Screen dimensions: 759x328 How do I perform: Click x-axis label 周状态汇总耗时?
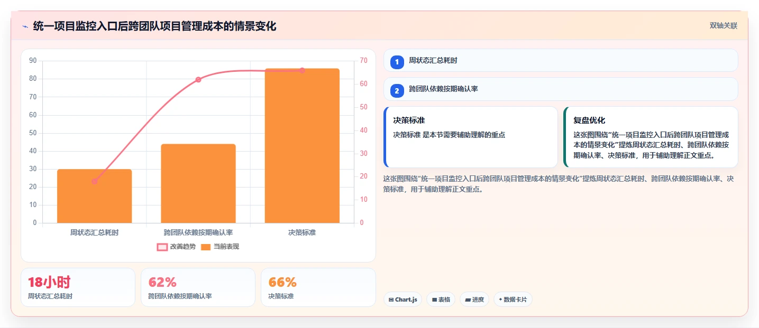pos(95,232)
